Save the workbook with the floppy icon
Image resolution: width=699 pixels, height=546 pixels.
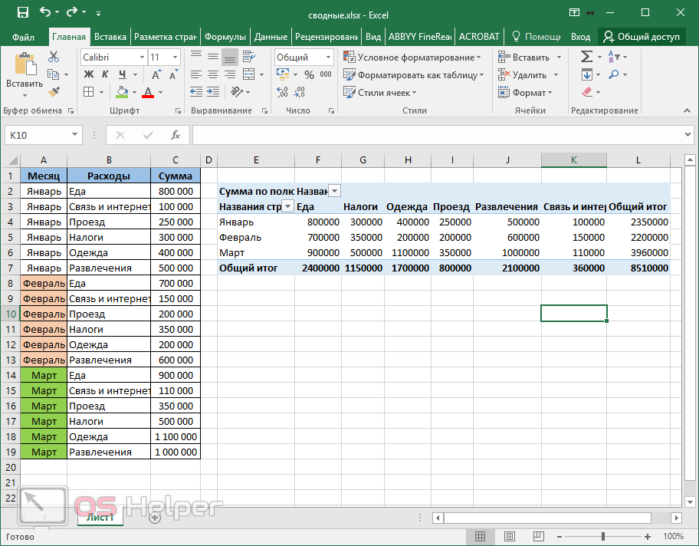tap(22, 12)
